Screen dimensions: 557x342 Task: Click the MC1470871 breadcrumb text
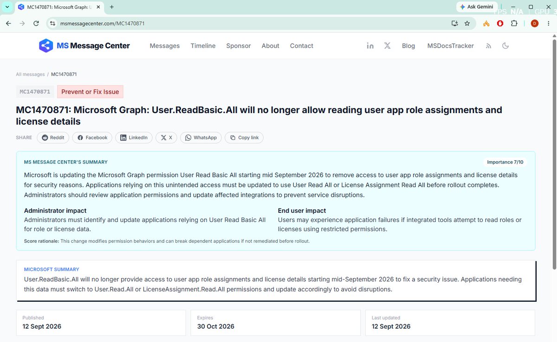click(x=64, y=74)
